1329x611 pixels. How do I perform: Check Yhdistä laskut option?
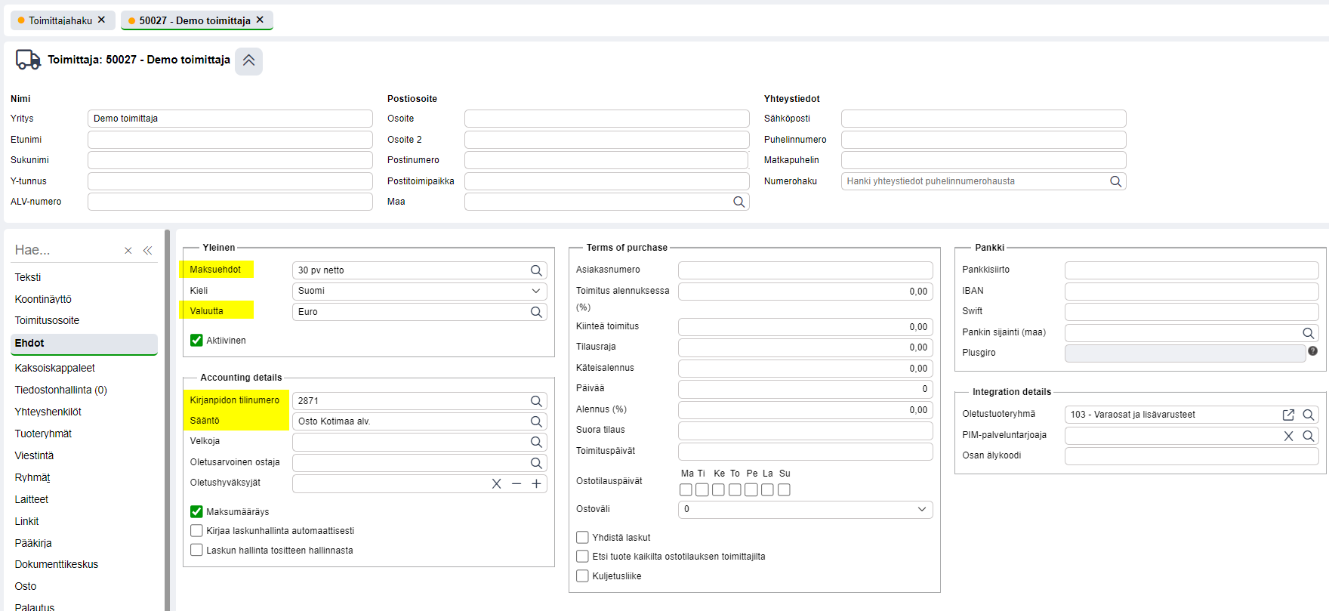(x=582, y=538)
